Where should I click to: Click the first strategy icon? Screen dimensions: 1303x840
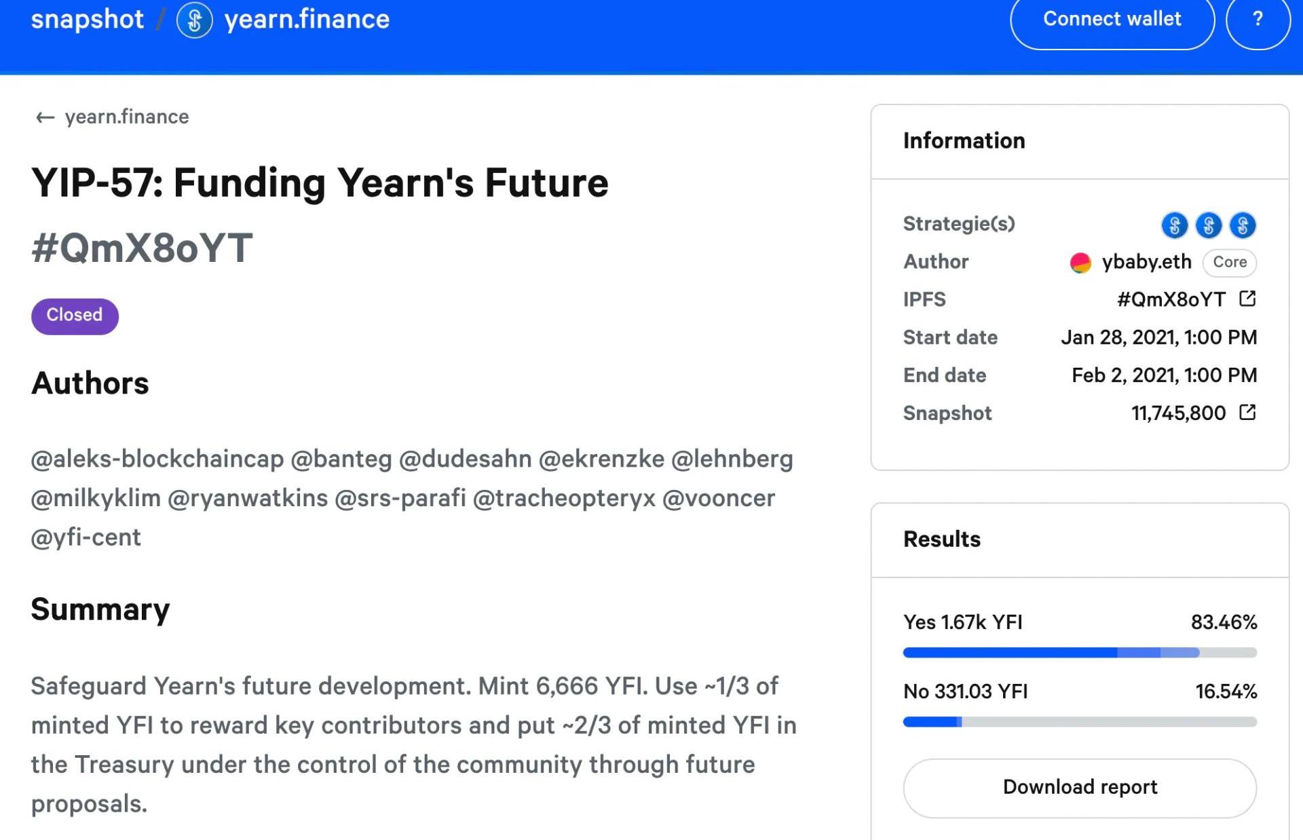click(1174, 225)
